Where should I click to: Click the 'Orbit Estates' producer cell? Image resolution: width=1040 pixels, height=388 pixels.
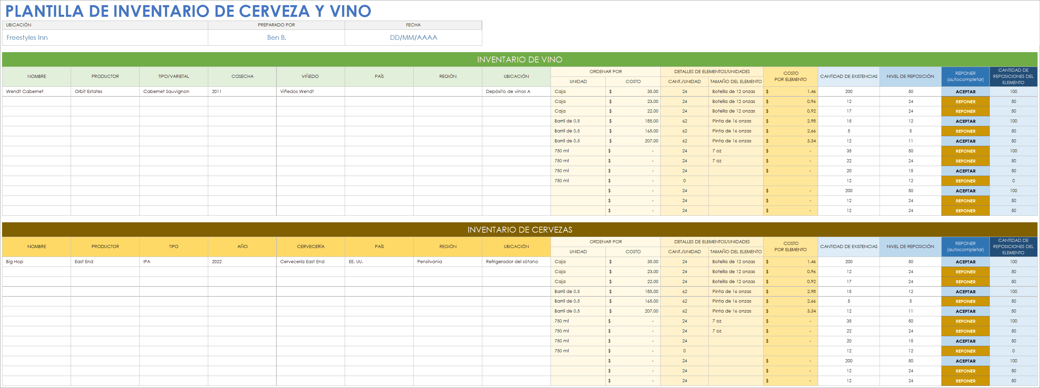105,92
